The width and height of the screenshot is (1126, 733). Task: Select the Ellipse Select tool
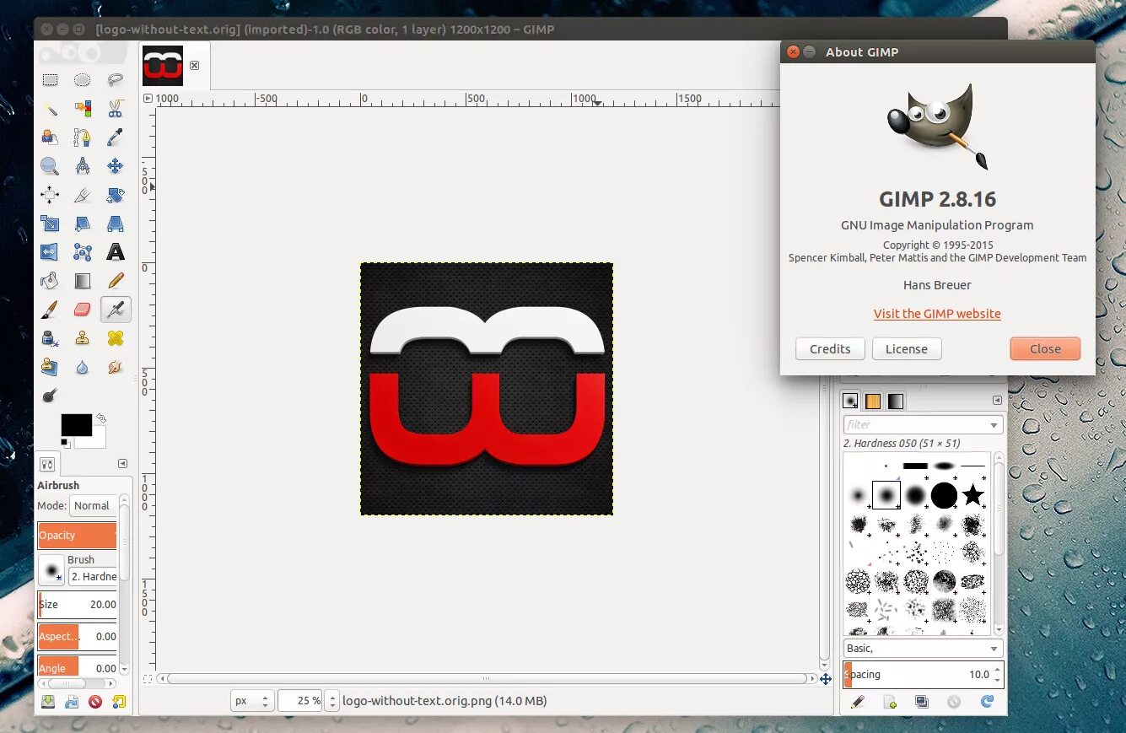pos(82,80)
